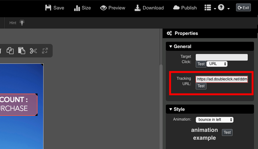This screenshot has height=149, width=258.
Task: Click the Download icon
Action: pos(138,8)
